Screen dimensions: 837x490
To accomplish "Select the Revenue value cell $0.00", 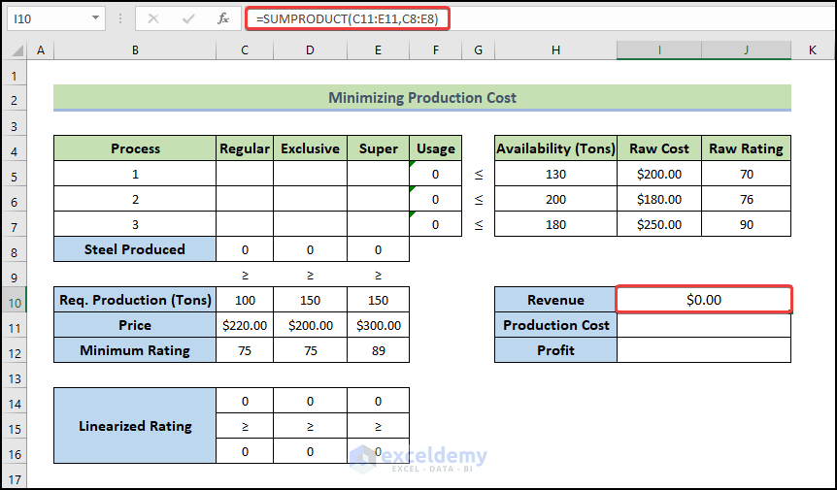I will (704, 300).
